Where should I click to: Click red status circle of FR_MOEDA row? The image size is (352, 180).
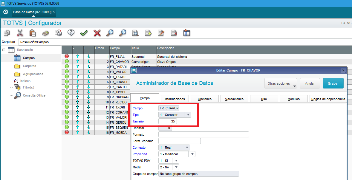67,132
